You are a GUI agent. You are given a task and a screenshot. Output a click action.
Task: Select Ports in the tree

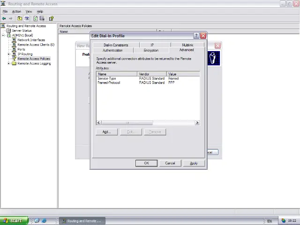(21, 49)
